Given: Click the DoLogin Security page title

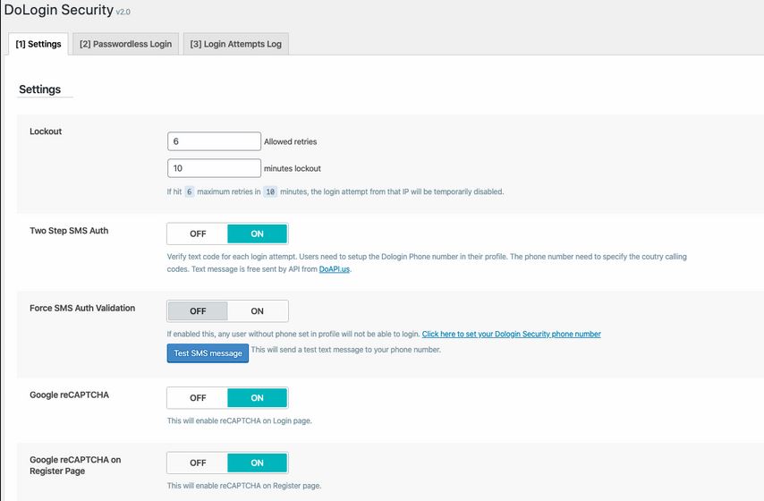Looking at the screenshot, I should [58, 10].
